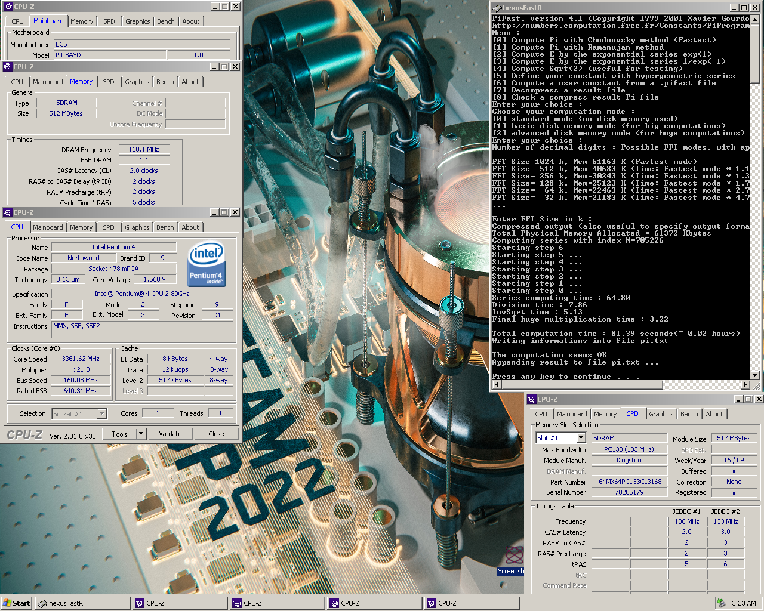Switch to CPU tab in the Motherboard window

tap(18, 21)
